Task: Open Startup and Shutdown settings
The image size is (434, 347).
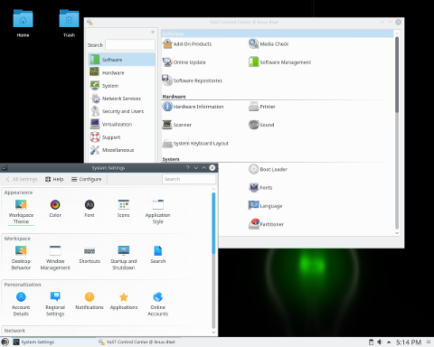Action: coord(124,258)
